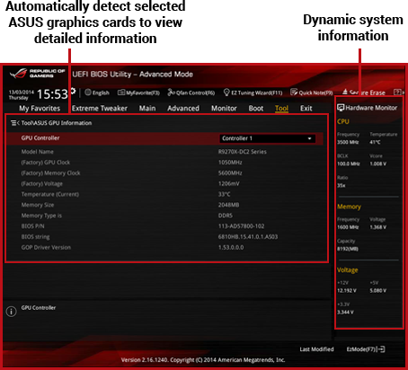Screen dimensions: 408x370
Task: Click the (Factory) Voltage value 1206mV
Action: 228,183
